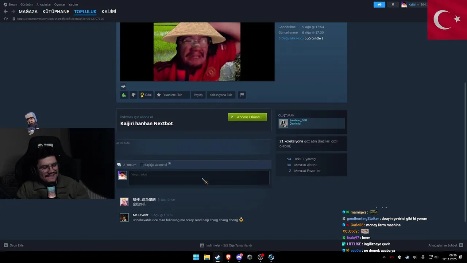The height and width of the screenshot is (263, 467).
Task: Click the Oyun Ekle add game button
Action: coord(13,245)
